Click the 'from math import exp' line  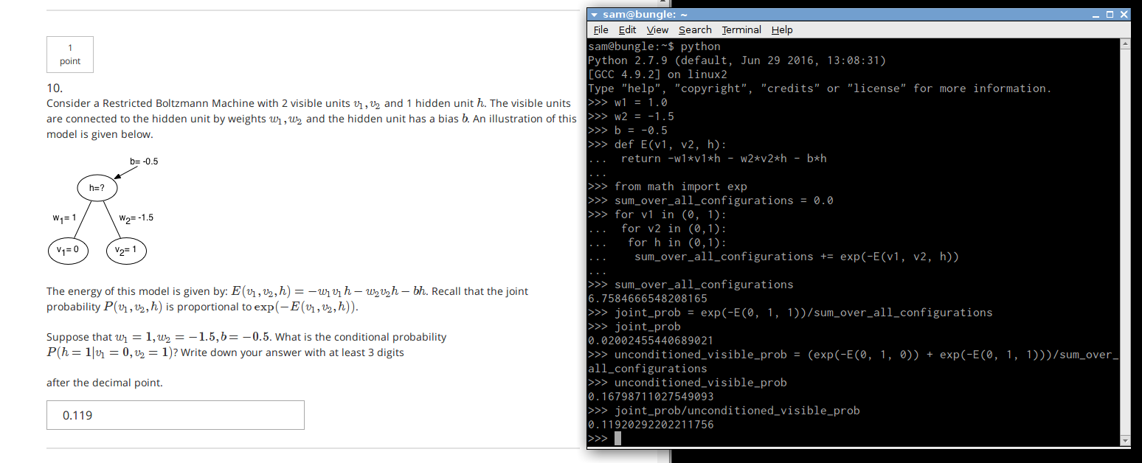click(x=668, y=187)
